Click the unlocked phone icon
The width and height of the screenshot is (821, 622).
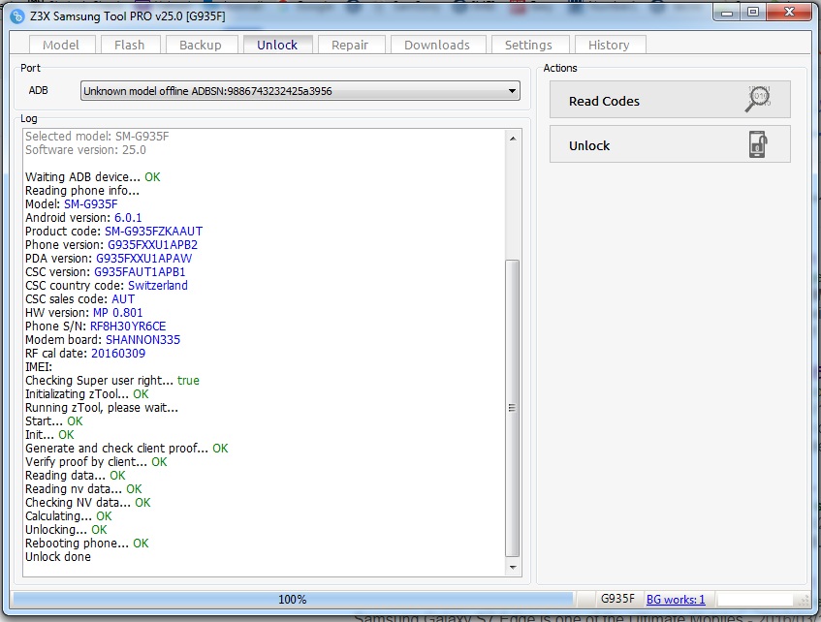tap(758, 144)
